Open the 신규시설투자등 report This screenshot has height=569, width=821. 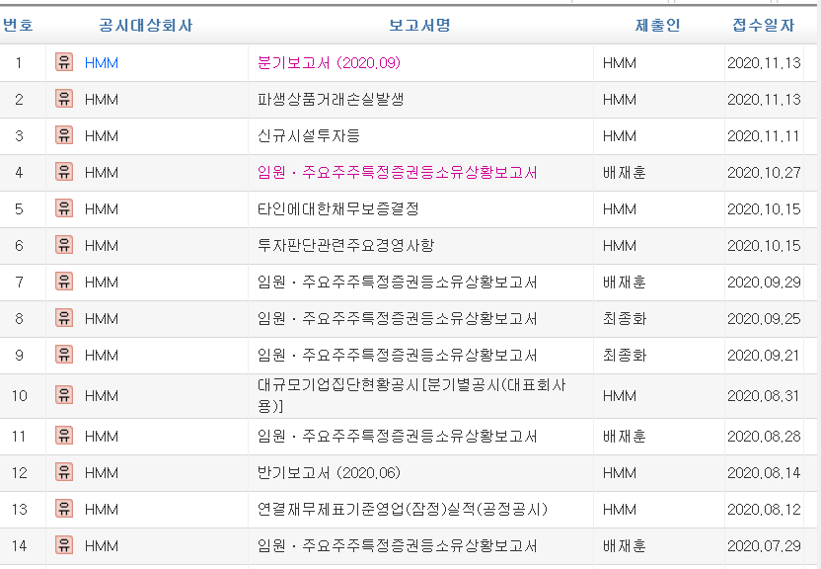point(309,136)
